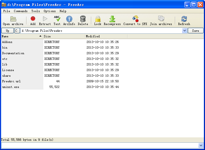
Task: Click the red Add button icon
Action: tap(33, 19)
